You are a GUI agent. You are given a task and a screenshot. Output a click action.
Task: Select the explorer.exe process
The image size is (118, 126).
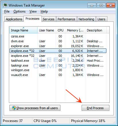click(58, 46)
